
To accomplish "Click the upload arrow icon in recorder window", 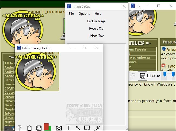I will pyautogui.click(x=133, y=76).
